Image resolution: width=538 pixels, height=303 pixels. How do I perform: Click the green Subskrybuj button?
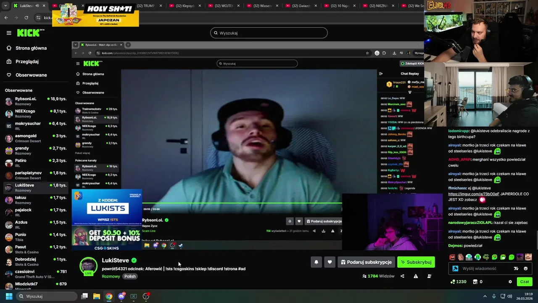pos(416,262)
